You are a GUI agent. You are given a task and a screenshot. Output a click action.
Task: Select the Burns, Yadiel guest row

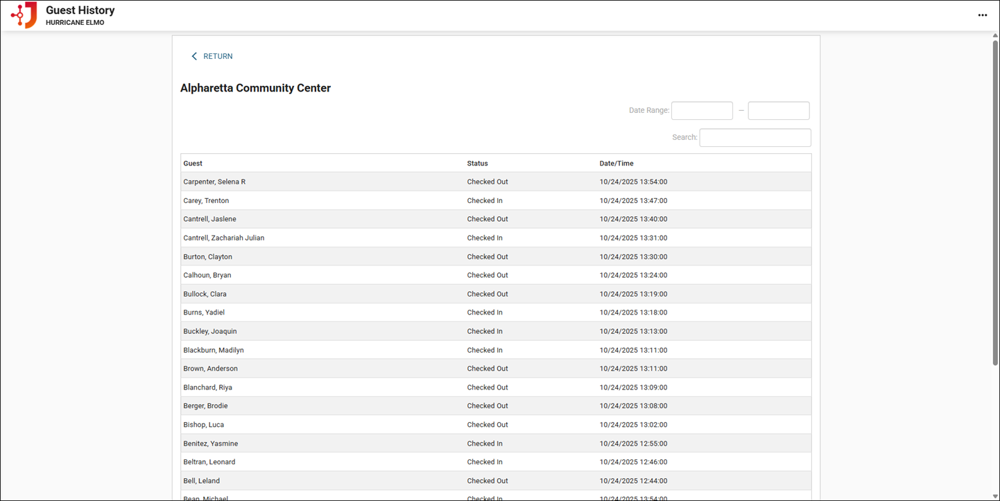pyautogui.click(x=204, y=313)
